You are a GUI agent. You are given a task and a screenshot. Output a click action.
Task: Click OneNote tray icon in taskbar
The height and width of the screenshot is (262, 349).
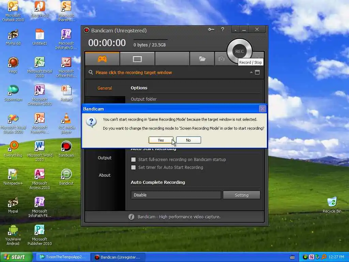312,257
